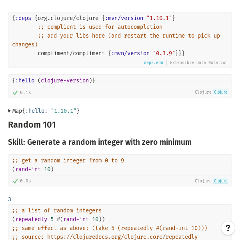Click the Extensible Data Notation label

tap(198, 63)
